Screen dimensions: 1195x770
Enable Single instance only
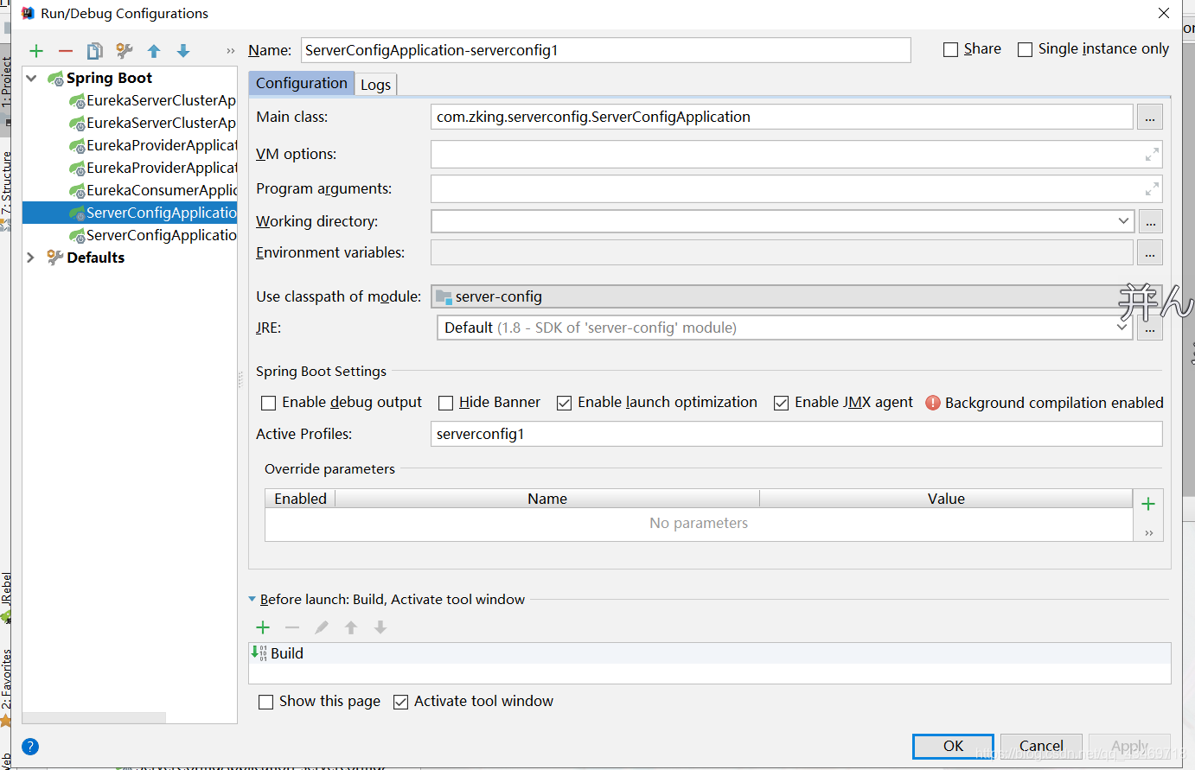[1025, 50]
